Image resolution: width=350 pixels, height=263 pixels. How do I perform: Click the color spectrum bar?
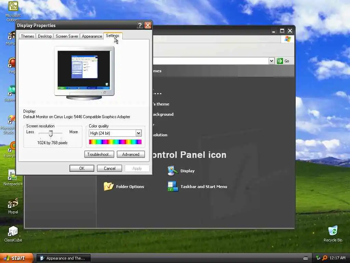point(115,142)
